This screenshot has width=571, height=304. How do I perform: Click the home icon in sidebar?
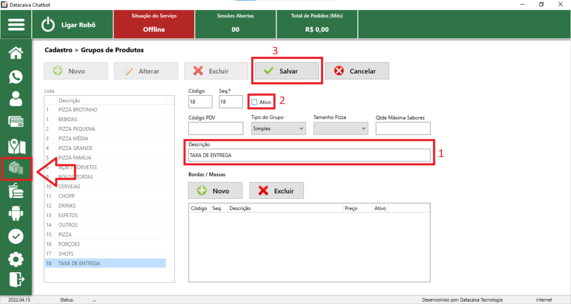16,53
